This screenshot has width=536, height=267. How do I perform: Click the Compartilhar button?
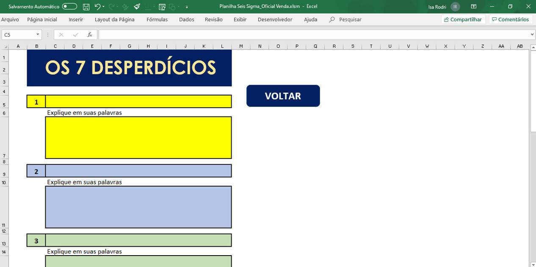463,19
